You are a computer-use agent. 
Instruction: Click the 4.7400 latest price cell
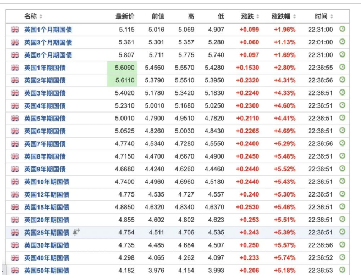[124, 182]
